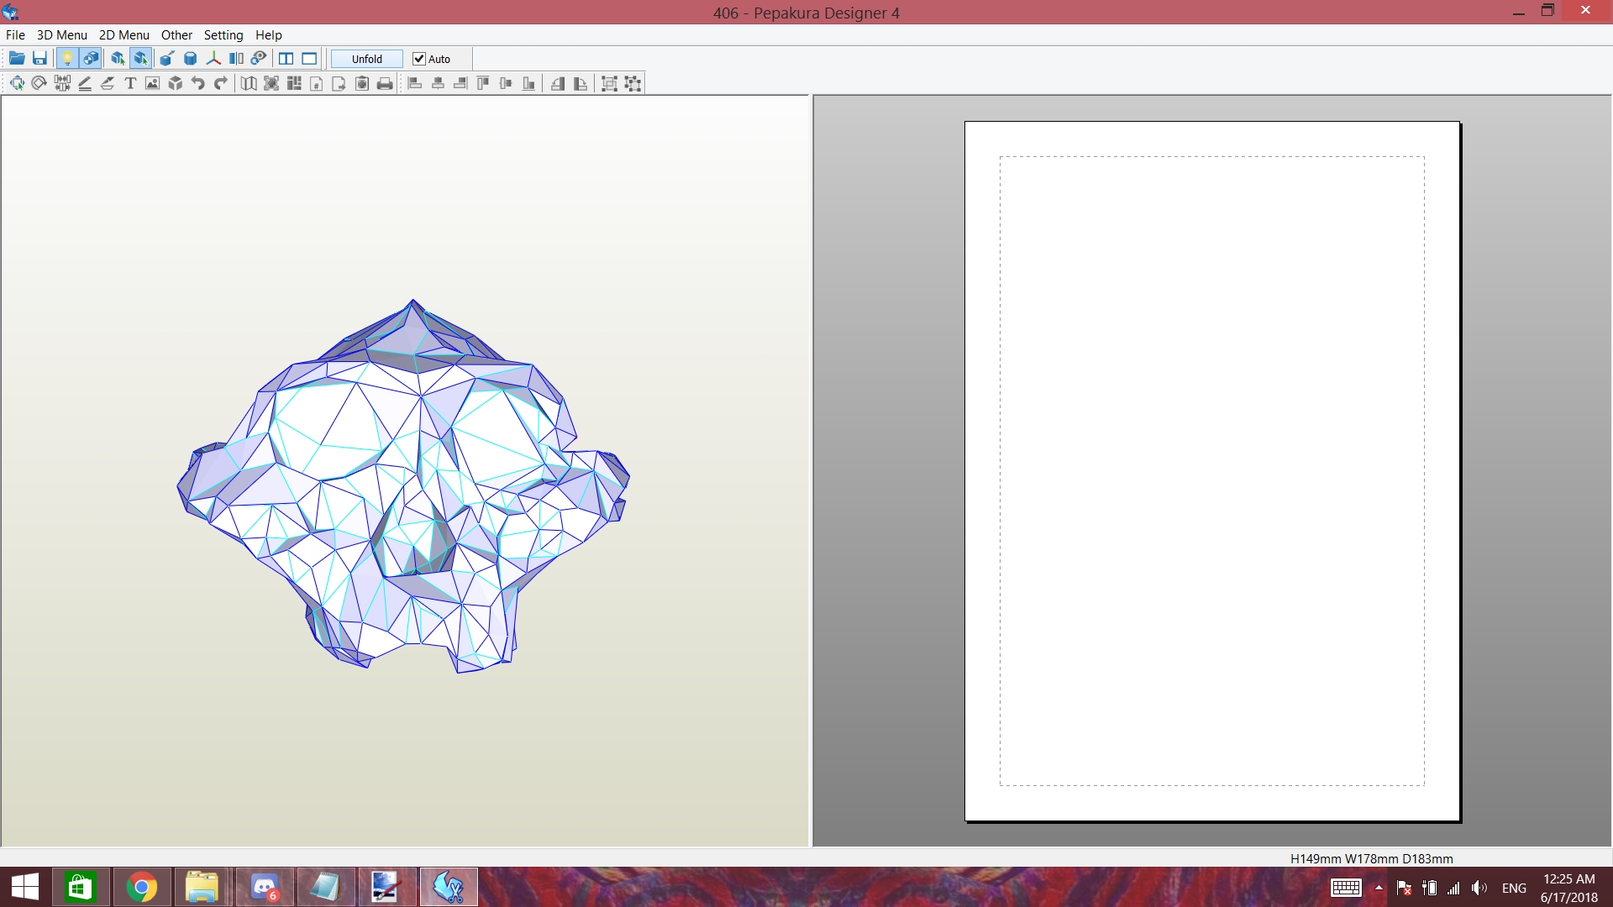Switch to split two-pane window layout
1613x907 pixels.
coord(286,59)
